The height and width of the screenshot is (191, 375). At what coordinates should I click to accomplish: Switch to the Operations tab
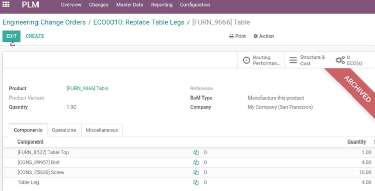[x=64, y=130]
